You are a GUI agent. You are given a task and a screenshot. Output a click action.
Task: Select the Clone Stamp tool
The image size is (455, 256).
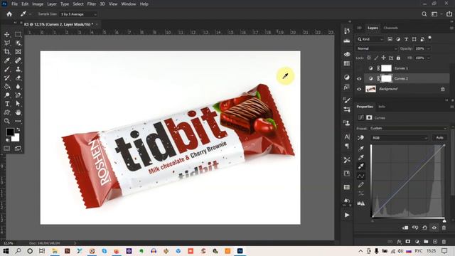coord(18,70)
